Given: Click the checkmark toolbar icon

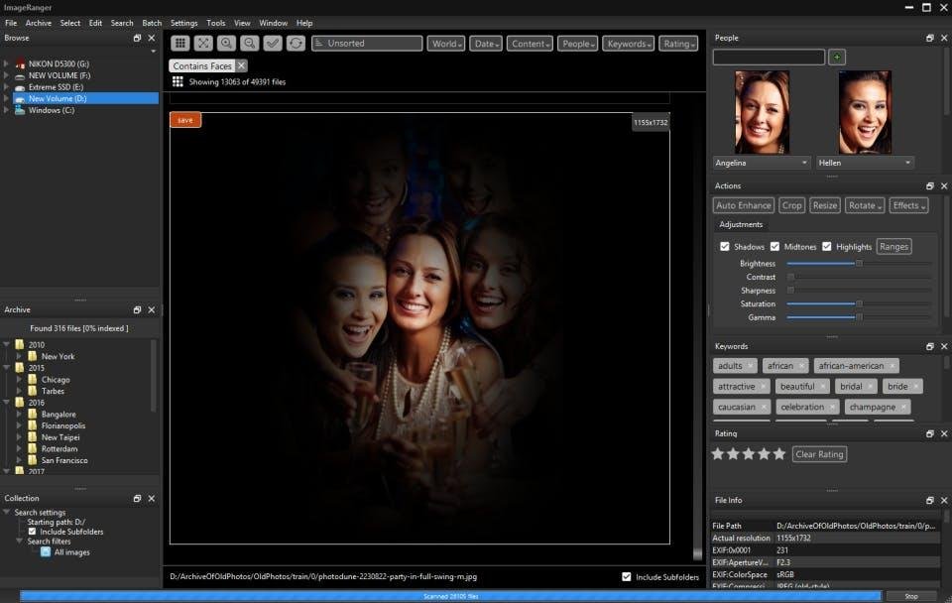Looking at the screenshot, I should coord(273,44).
